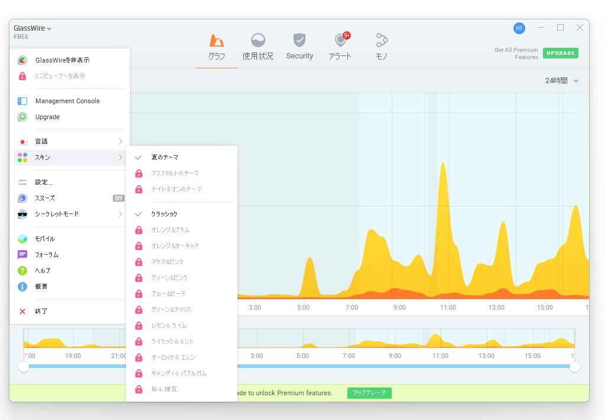Open the モノ things icon
Screen dimensions: 605x420
tap(382, 40)
